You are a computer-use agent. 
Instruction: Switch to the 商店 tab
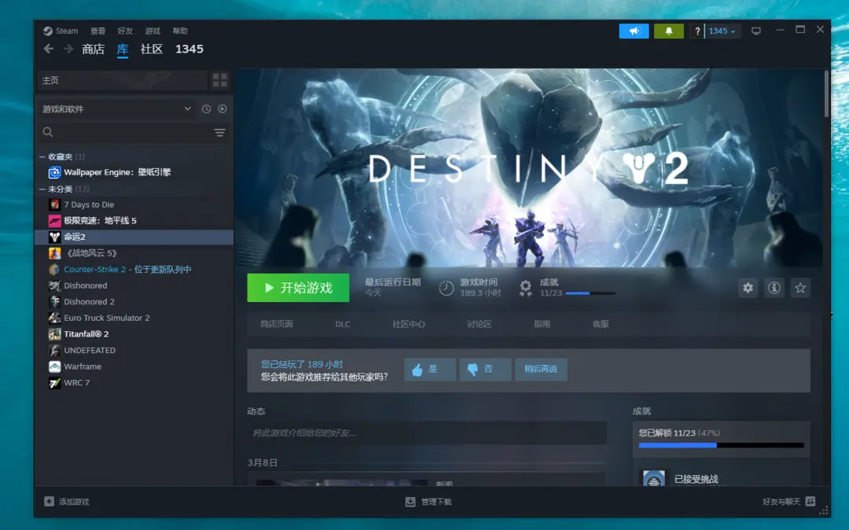click(x=93, y=50)
